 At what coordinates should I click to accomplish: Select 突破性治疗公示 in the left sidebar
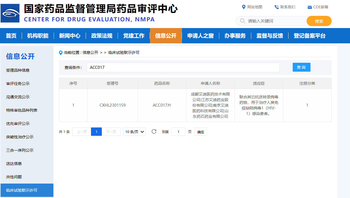point(20,137)
